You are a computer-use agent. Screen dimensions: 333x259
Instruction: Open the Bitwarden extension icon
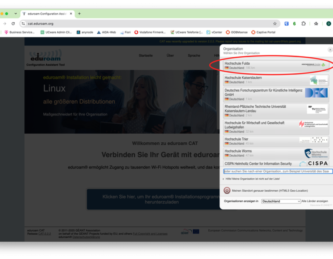point(286,24)
